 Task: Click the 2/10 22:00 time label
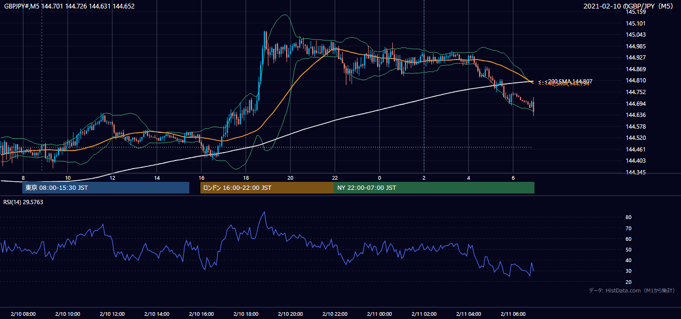[335, 314]
